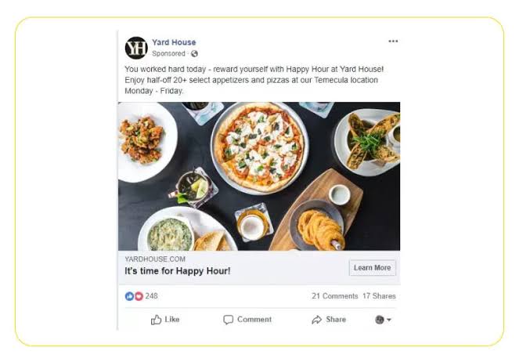The width and height of the screenshot is (519, 362).
Task: Open the pizza and appetizers ad photo
Action: tap(258, 176)
